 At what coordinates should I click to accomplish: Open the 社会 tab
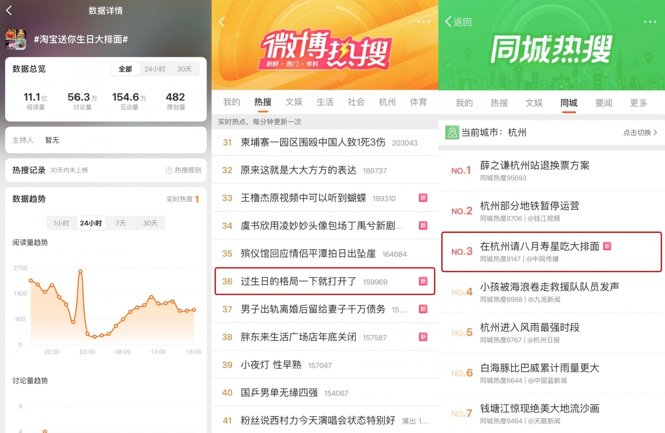point(356,102)
